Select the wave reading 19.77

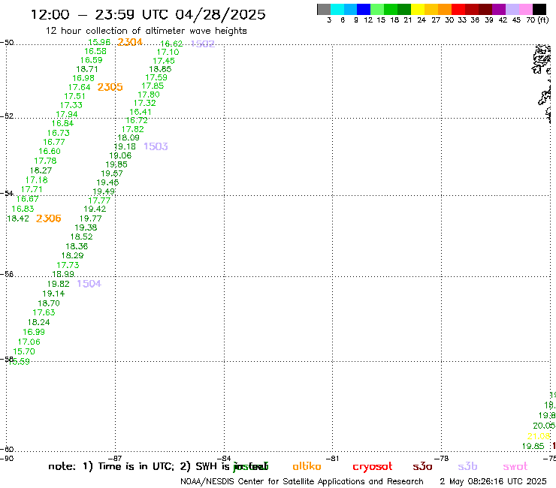tap(90, 218)
